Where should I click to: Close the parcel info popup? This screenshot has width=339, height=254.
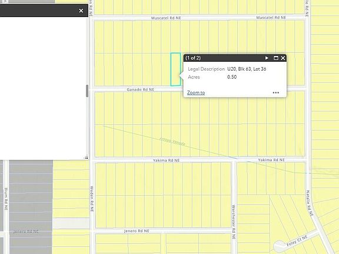point(282,58)
